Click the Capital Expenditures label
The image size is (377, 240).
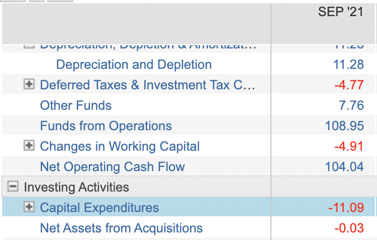coord(100,208)
